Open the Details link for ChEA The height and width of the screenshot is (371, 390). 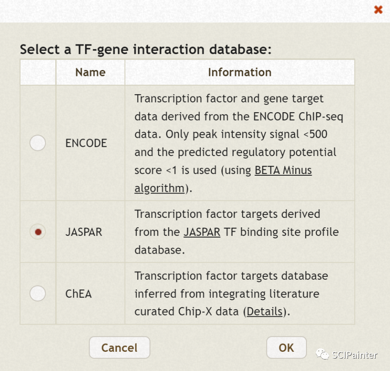(264, 312)
